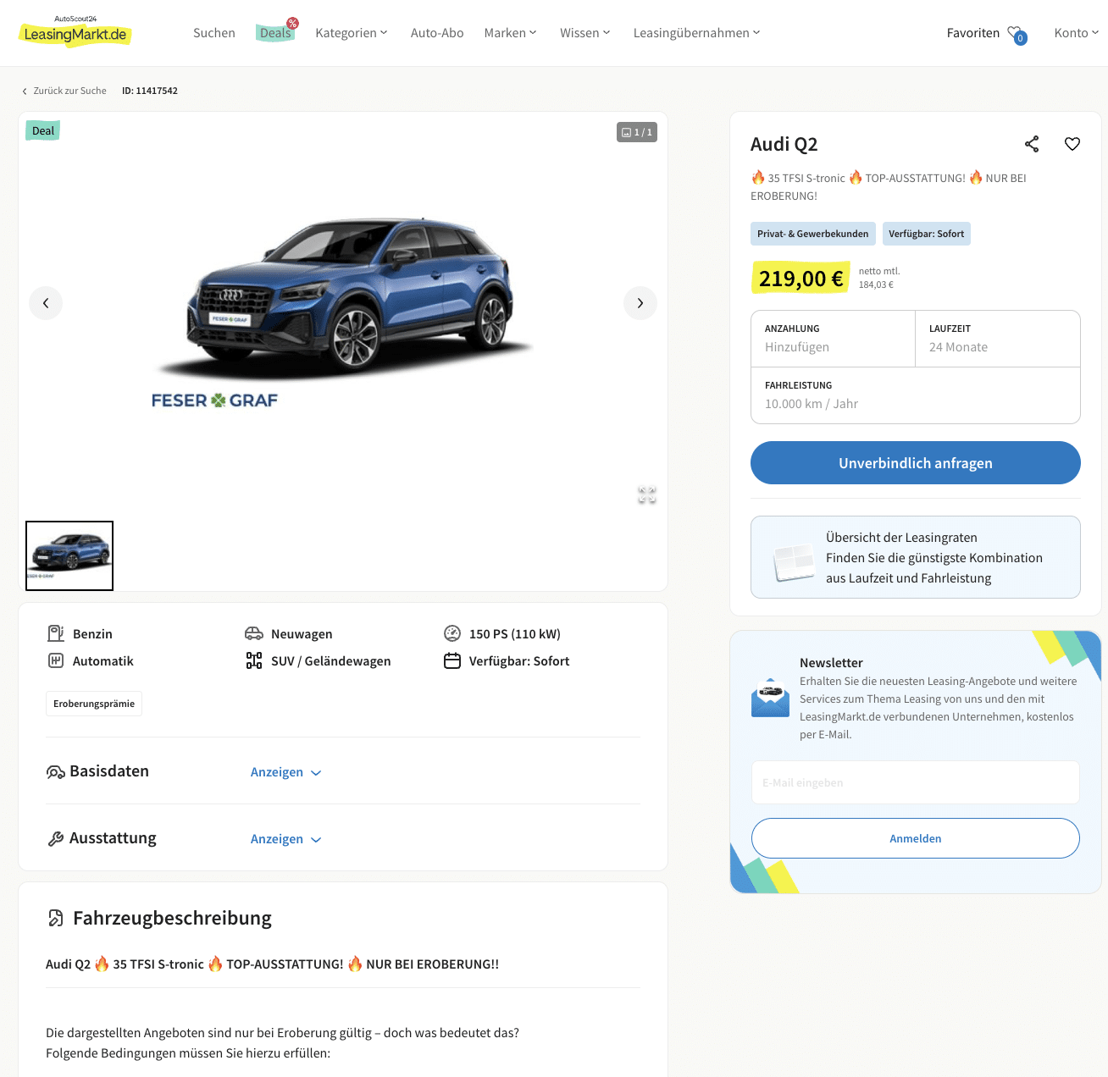The width and height of the screenshot is (1108, 1077).
Task: Go back via Zurück zur Suche
Action: click(64, 91)
